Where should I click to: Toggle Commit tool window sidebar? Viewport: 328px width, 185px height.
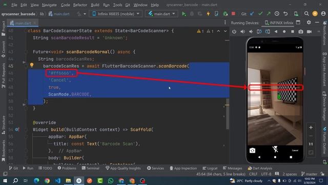pyautogui.click(x=4, y=49)
